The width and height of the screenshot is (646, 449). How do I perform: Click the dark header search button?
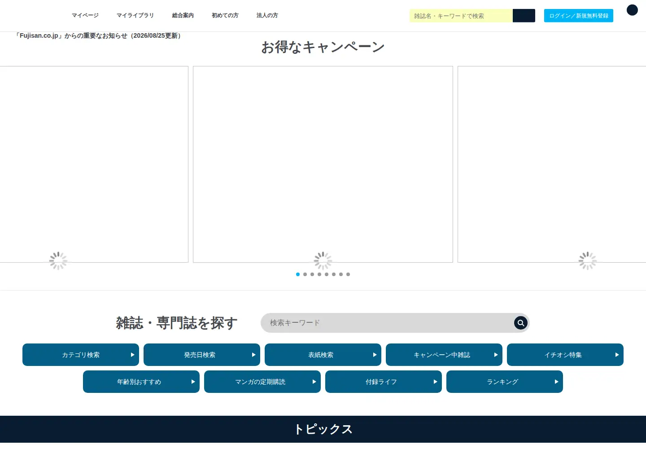pyautogui.click(x=524, y=16)
